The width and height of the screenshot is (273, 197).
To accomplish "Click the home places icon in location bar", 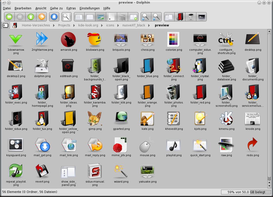I will click(15, 25).
